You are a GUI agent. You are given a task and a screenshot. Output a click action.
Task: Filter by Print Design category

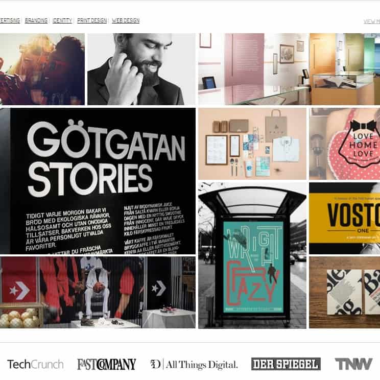click(92, 20)
